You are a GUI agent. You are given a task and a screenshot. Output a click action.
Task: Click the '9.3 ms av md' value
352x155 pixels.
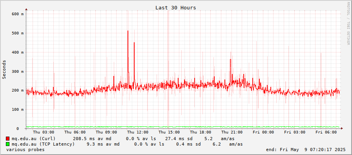[x=103, y=144]
